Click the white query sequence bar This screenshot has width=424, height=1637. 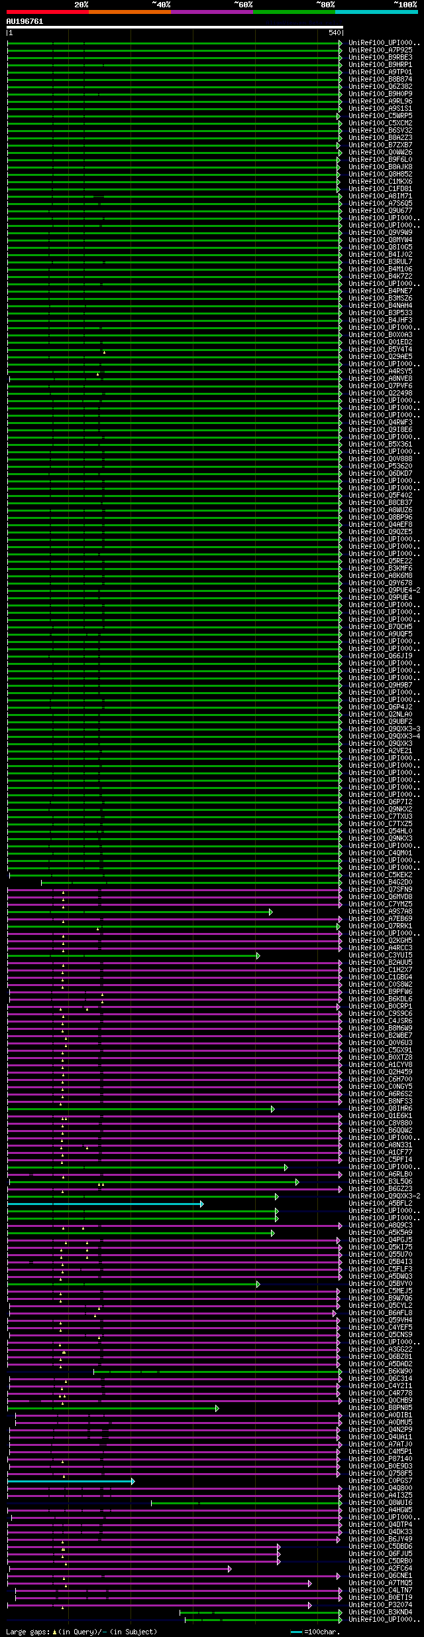pos(175,27)
